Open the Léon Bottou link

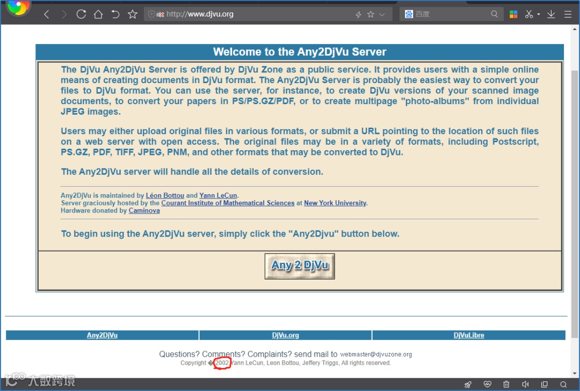tap(165, 195)
